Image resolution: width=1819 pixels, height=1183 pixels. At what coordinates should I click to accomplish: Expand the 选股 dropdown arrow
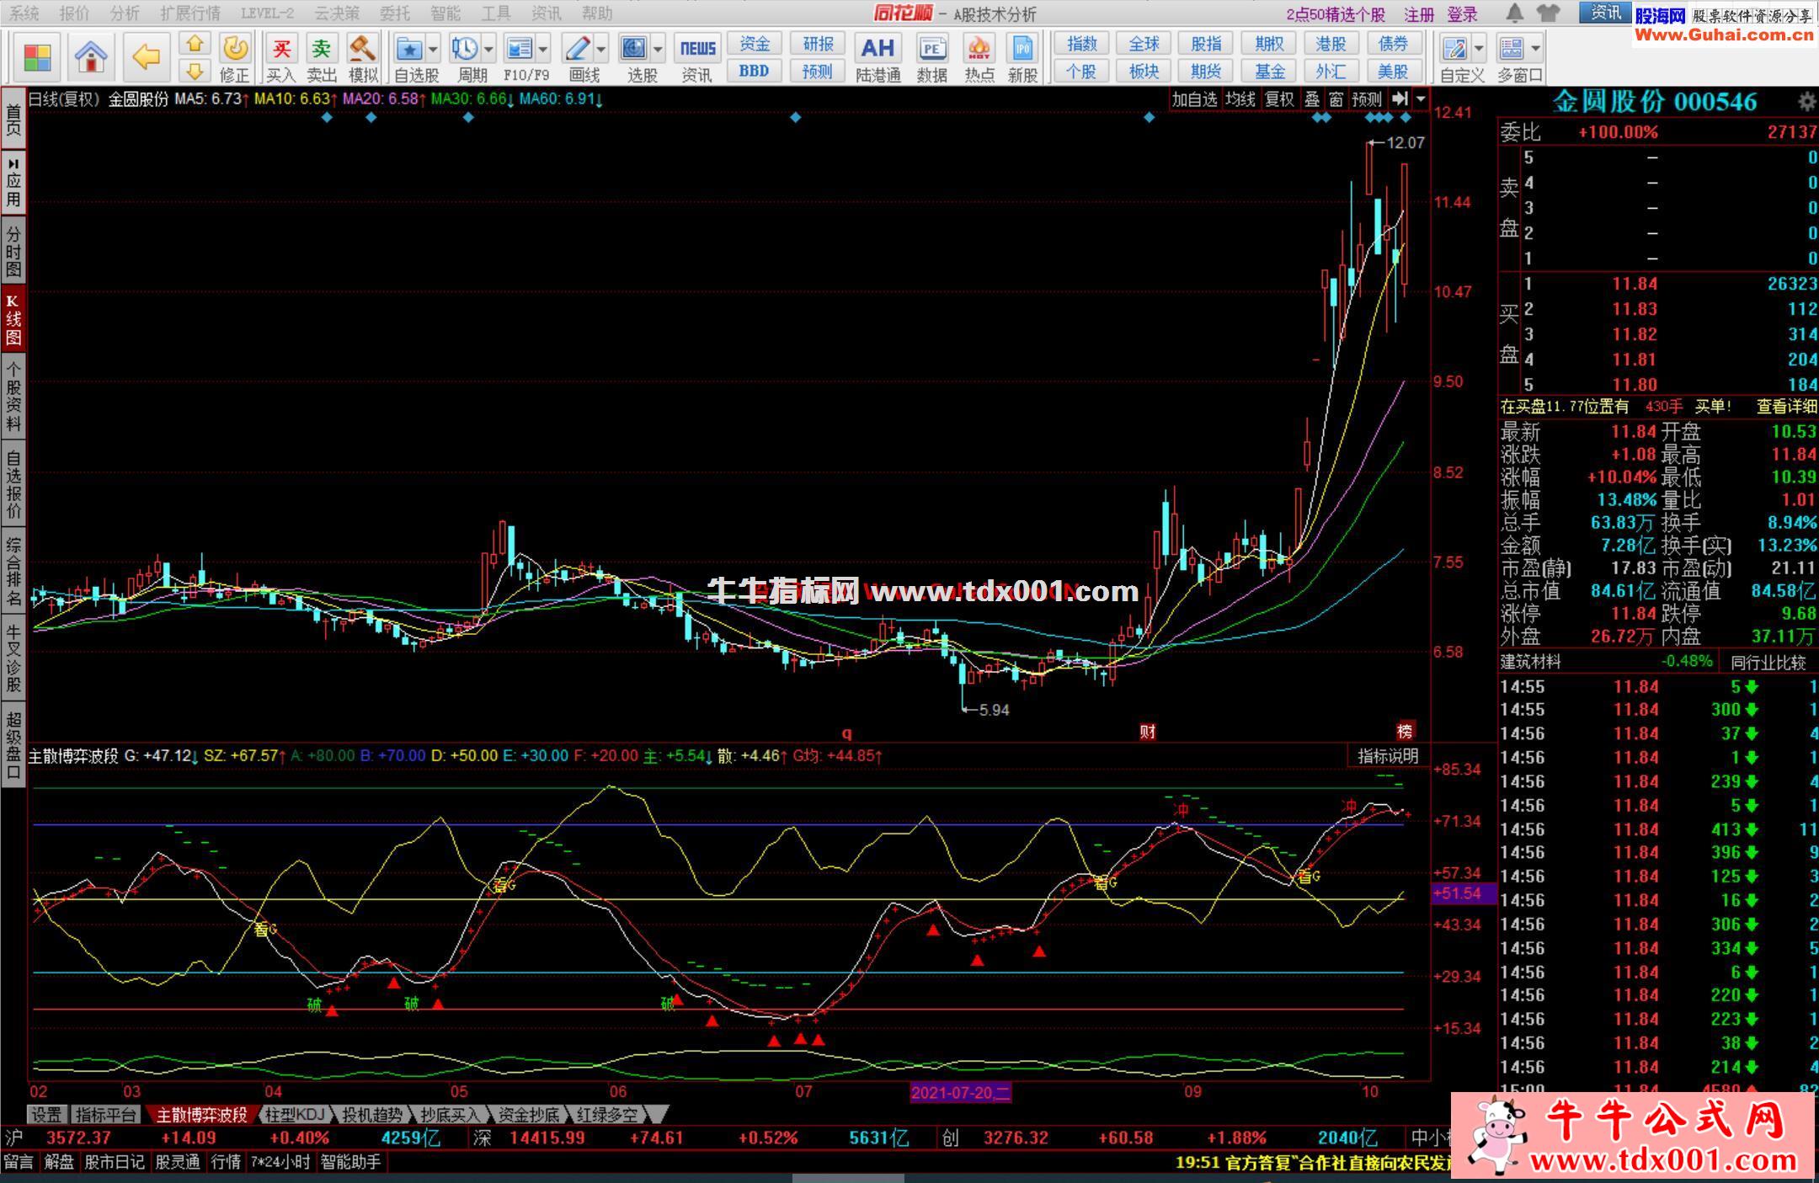[x=658, y=49]
